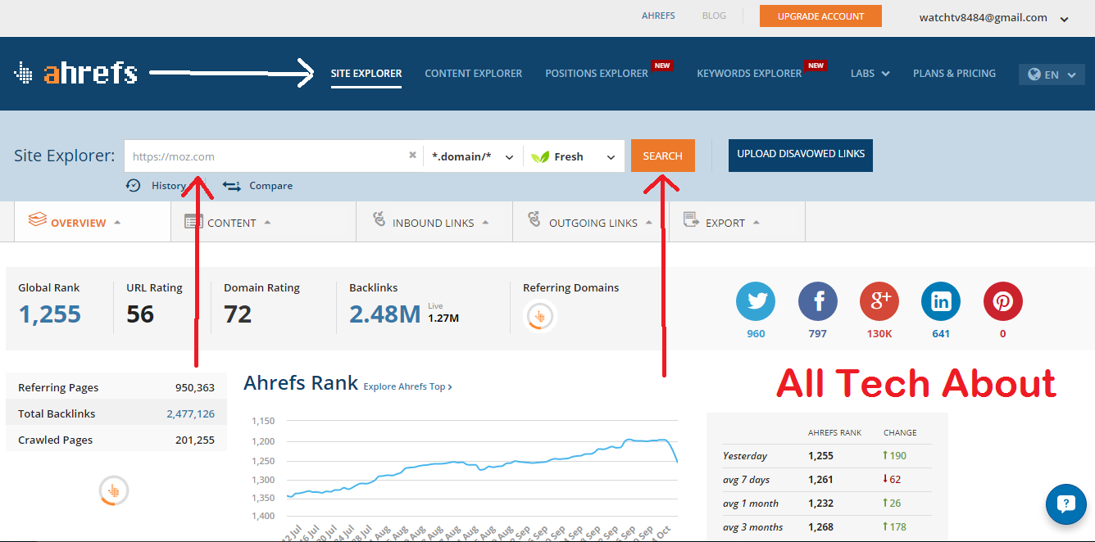Open Keywords Explorer
1095x542 pixels.
tap(749, 74)
